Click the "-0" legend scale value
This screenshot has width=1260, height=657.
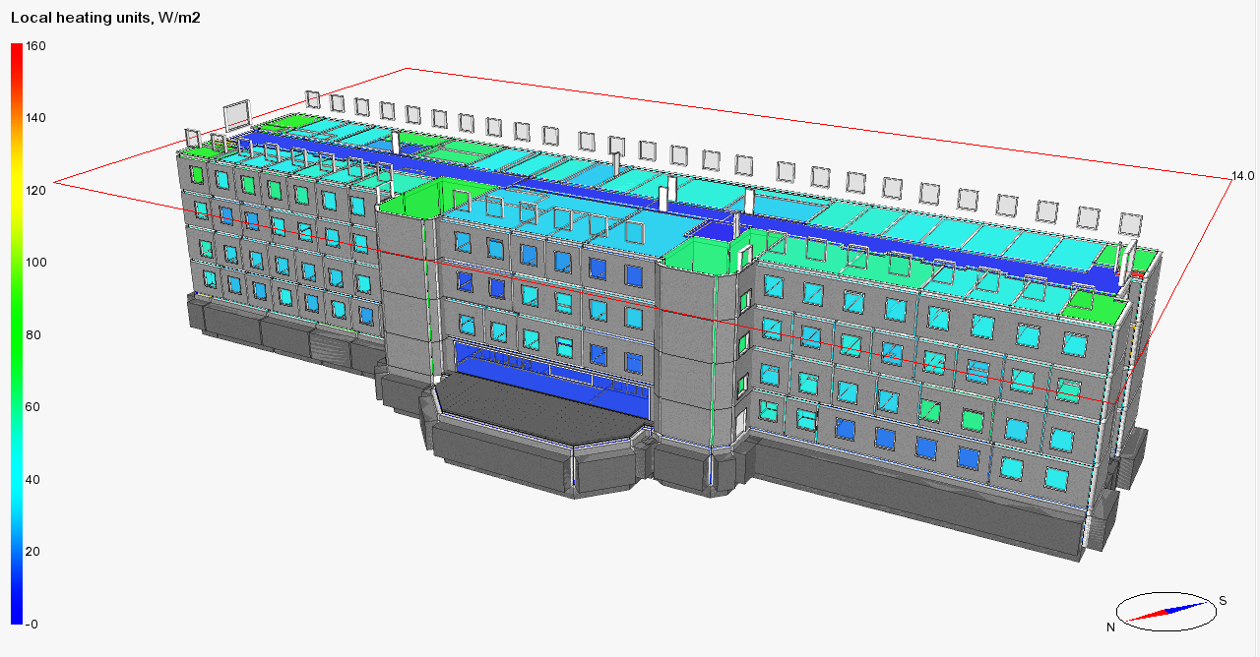click(x=32, y=624)
